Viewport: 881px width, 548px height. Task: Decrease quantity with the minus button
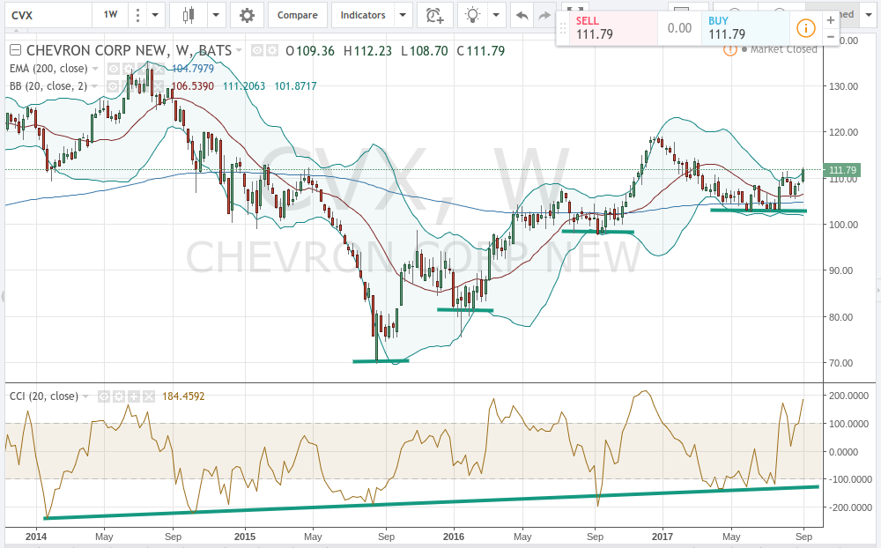click(x=831, y=37)
